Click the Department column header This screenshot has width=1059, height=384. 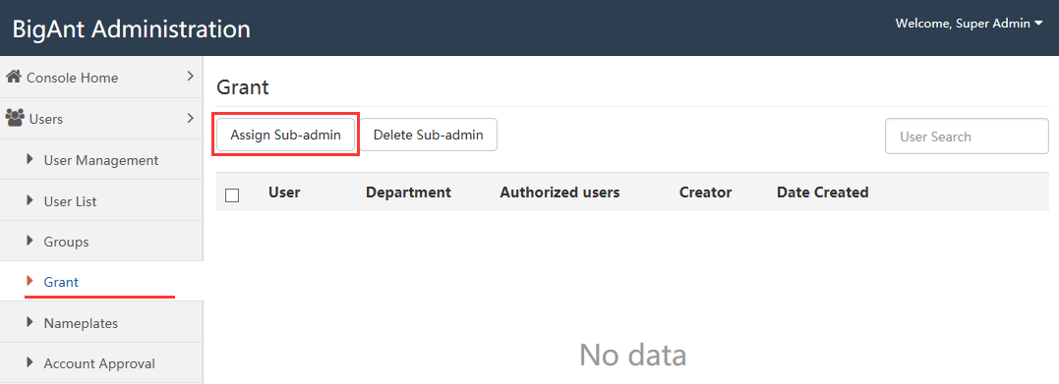point(409,192)
